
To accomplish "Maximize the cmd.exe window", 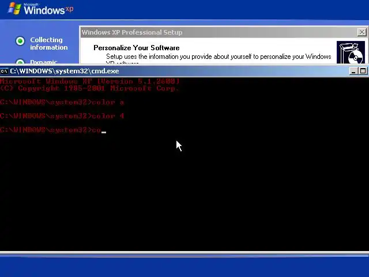I will [363, 71].
